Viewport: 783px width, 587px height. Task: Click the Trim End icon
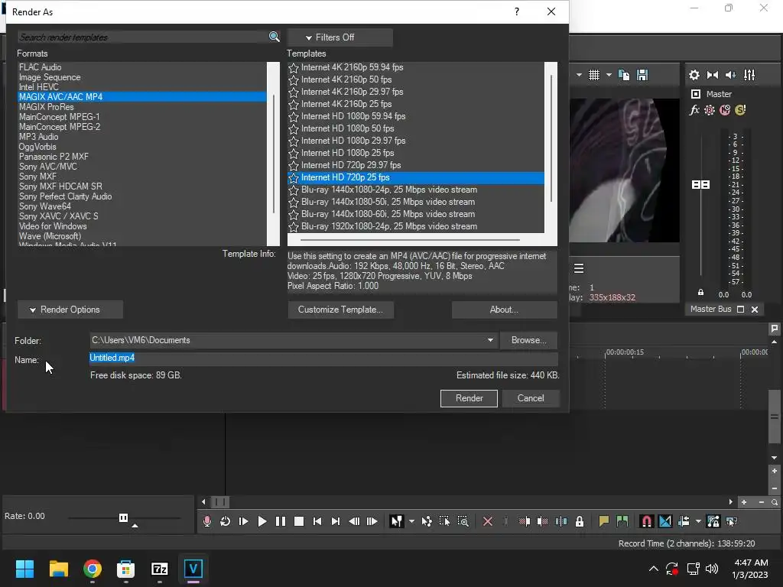(x=543, y=521)
